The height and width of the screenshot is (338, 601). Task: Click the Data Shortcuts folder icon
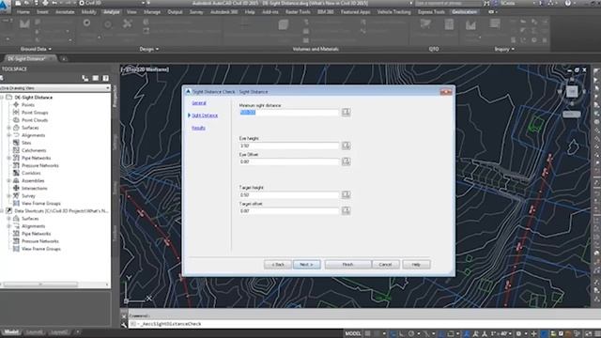8,210
